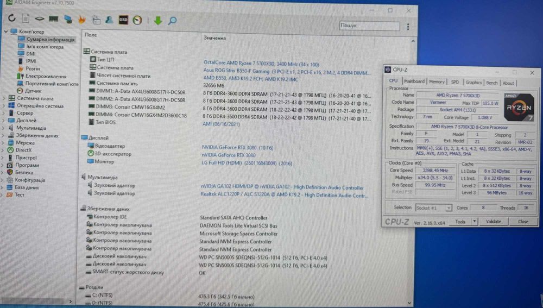Switch to CPU-Z SPD tab

pos(454,82)
